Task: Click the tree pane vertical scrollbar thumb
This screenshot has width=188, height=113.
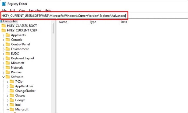Action: coord(53,28)
